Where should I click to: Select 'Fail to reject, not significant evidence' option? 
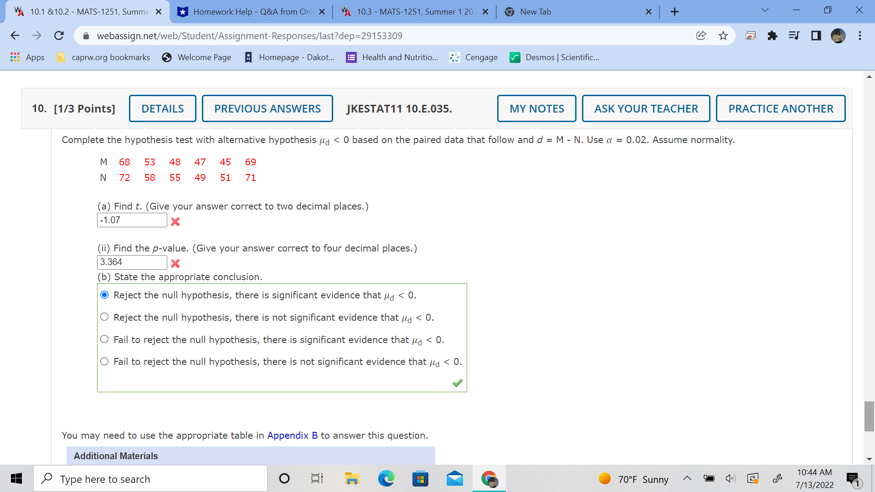pyautogui.click(x=104, y=362)
